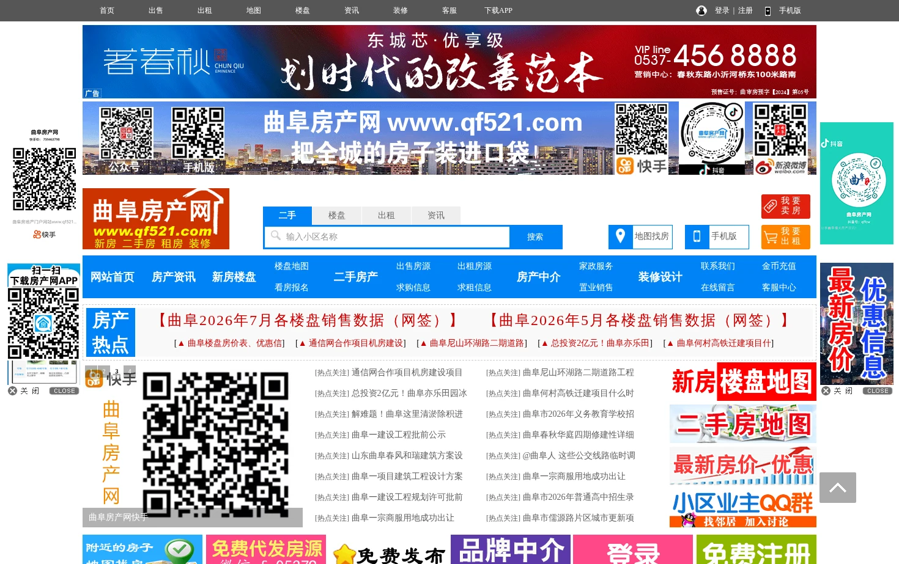899x564 pixels.
Task: Click CLOSE button on right floating panel
Action: [x=878, y=391]
